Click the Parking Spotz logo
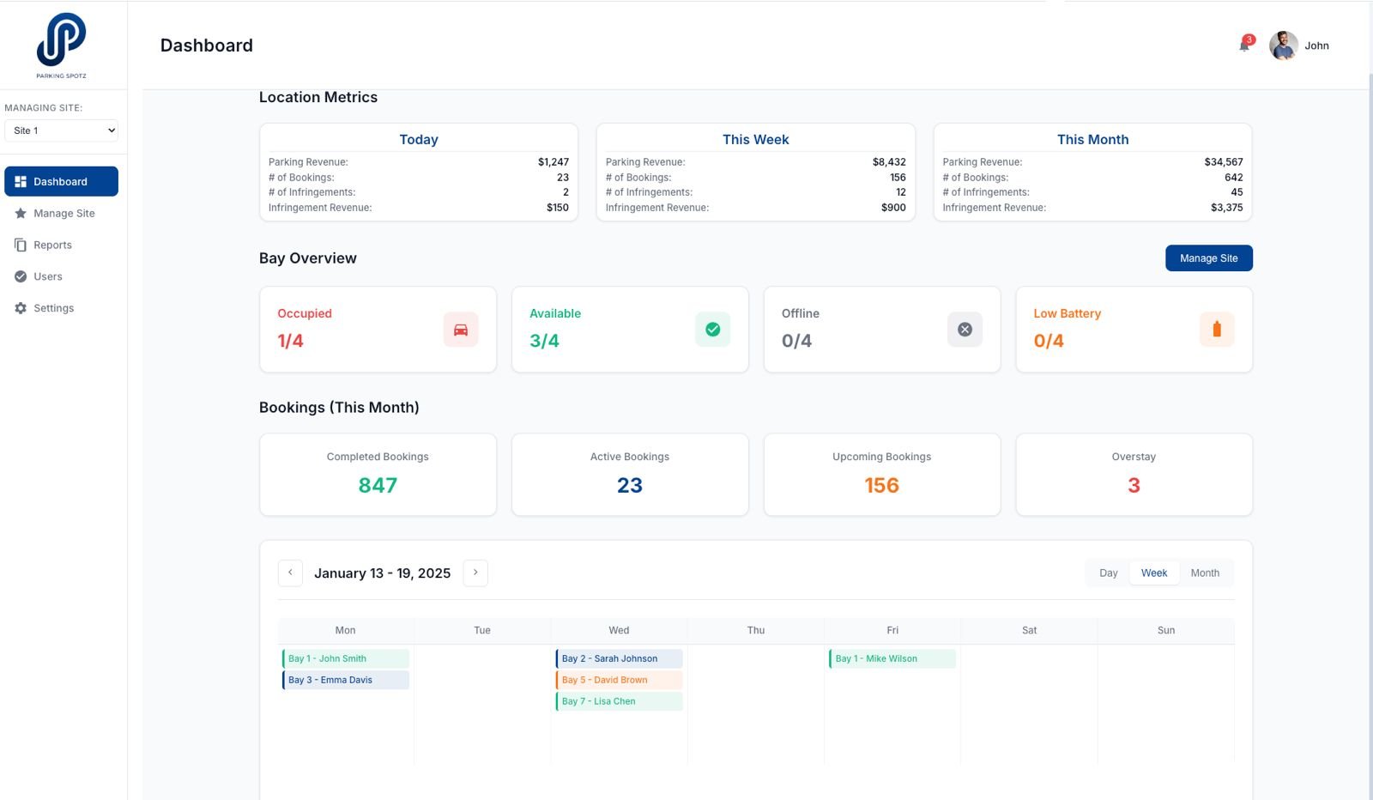 point(61,45)
